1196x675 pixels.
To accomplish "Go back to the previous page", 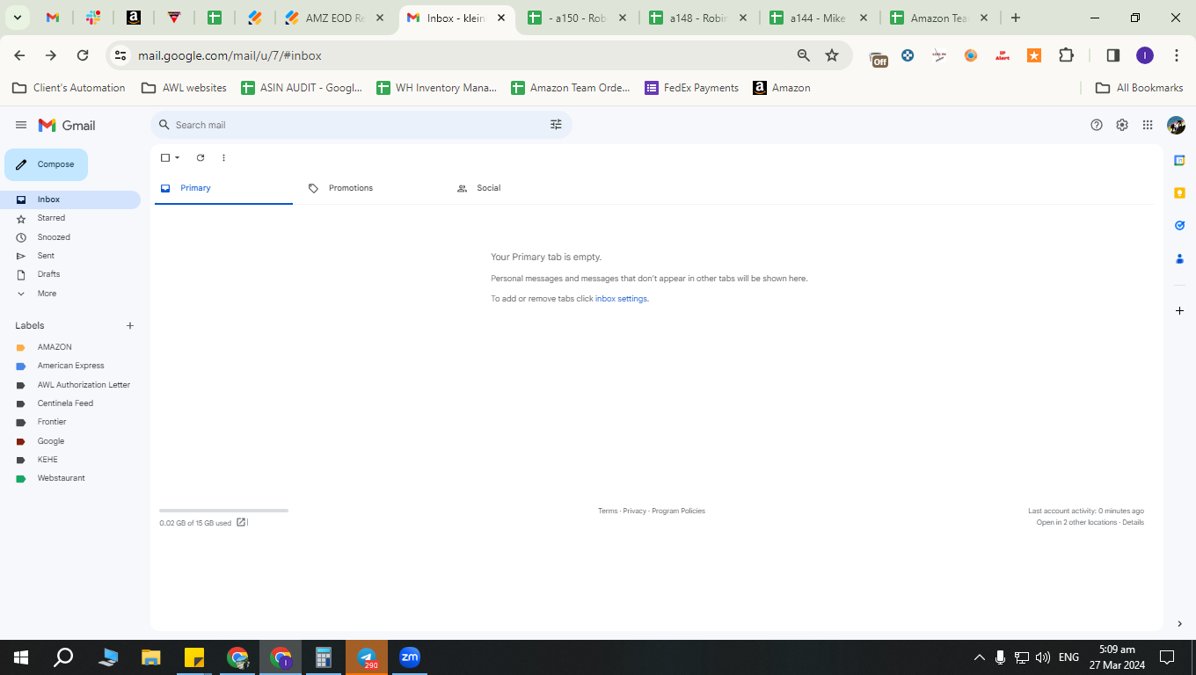I will click(x=19, y=55).
